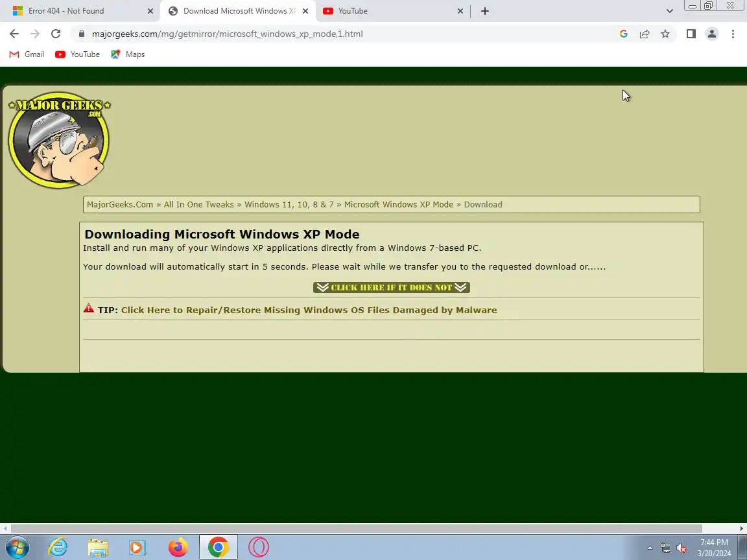Click the forward navigation arrow
The image size is (747, 560).
[x=35, y=34]
